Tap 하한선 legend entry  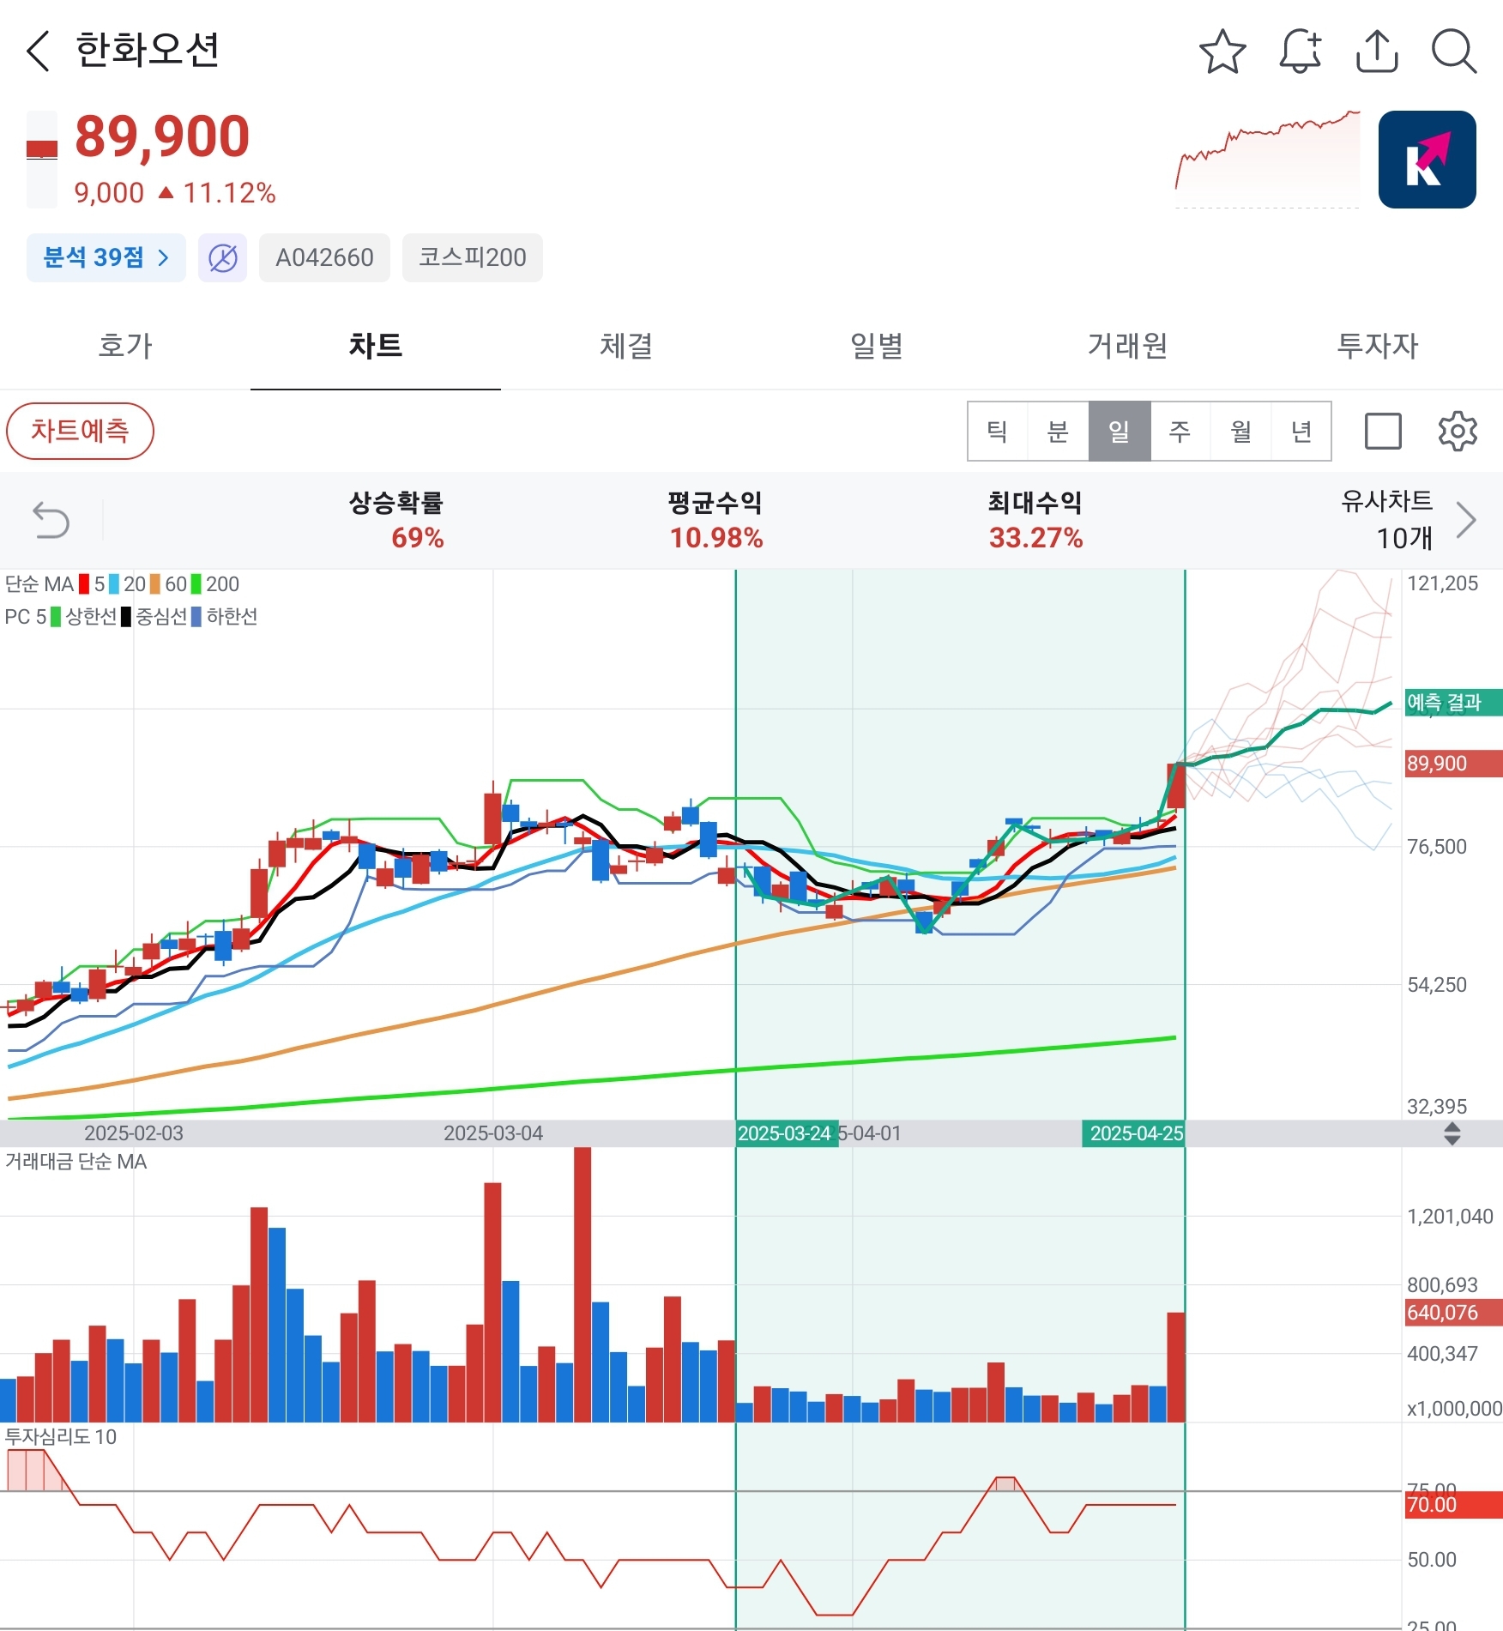point(225,617)
